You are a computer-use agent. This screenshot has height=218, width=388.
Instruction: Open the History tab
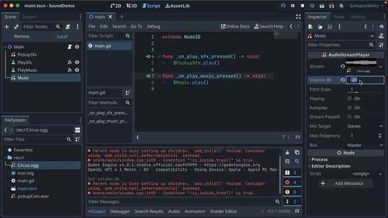(358, 17)
